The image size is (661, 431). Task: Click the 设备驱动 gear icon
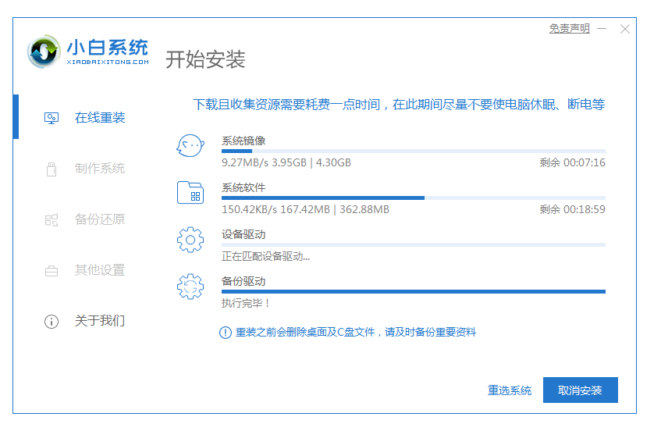tap(190, 240)
